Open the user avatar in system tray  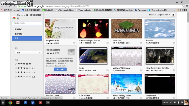(186, 103)
